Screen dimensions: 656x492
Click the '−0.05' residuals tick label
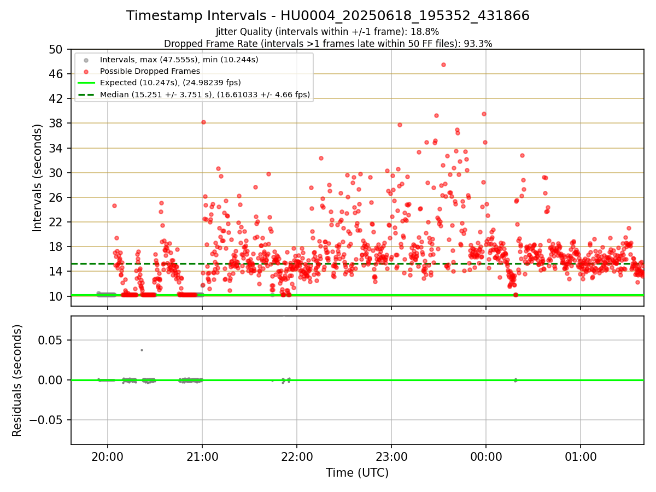(x=46, y=420)
